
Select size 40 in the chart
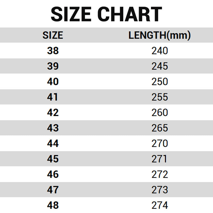point(53,81)
